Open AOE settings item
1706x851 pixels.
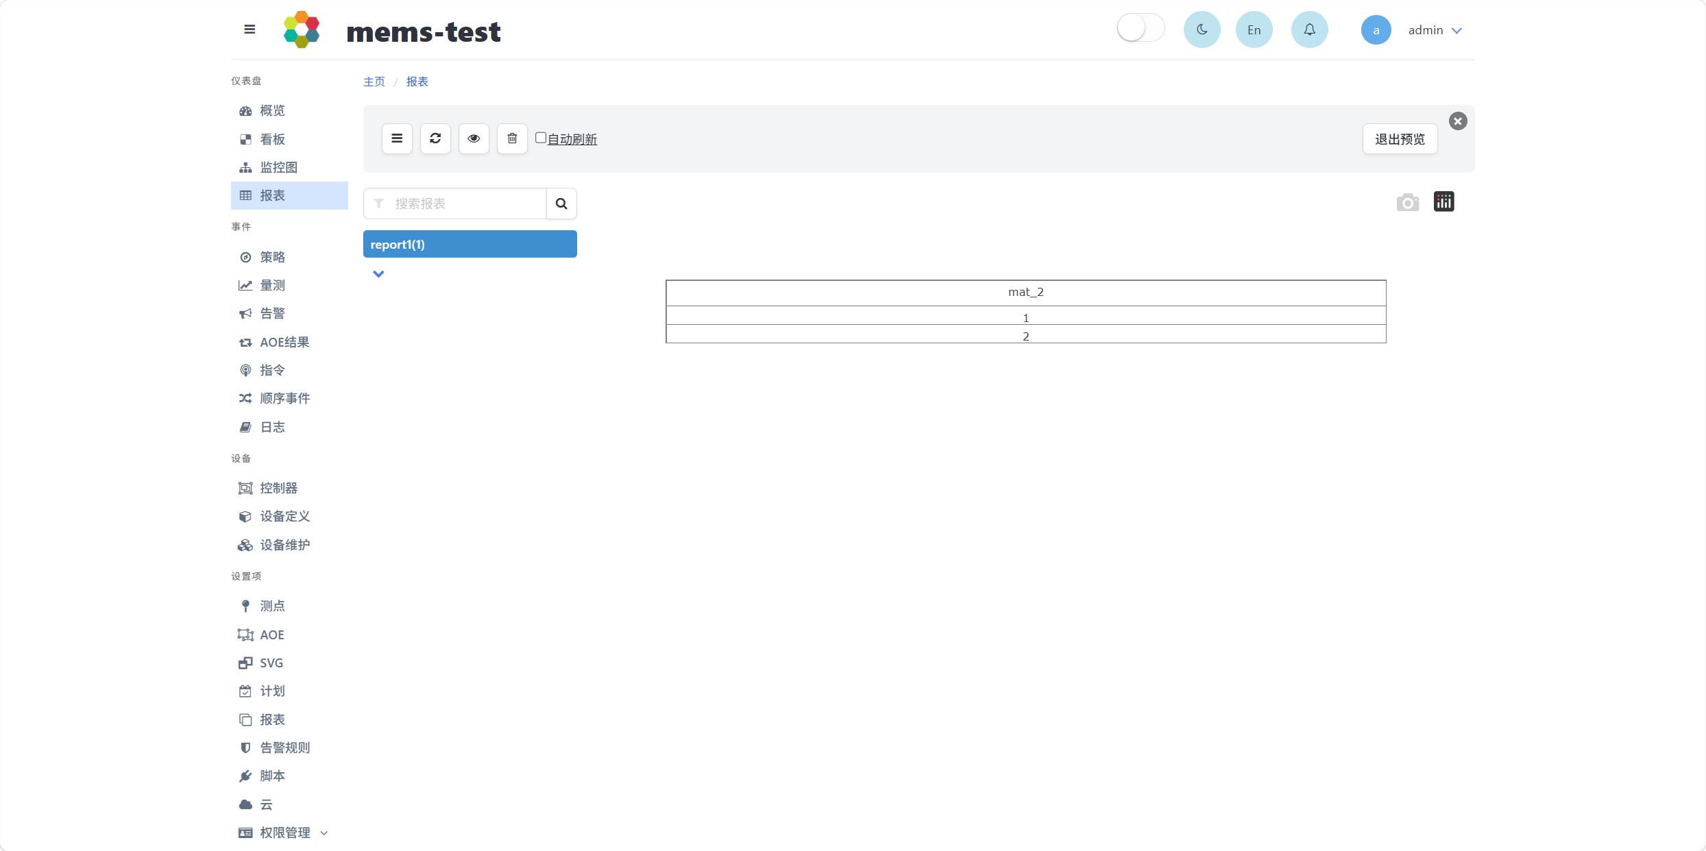pos(289,634)
